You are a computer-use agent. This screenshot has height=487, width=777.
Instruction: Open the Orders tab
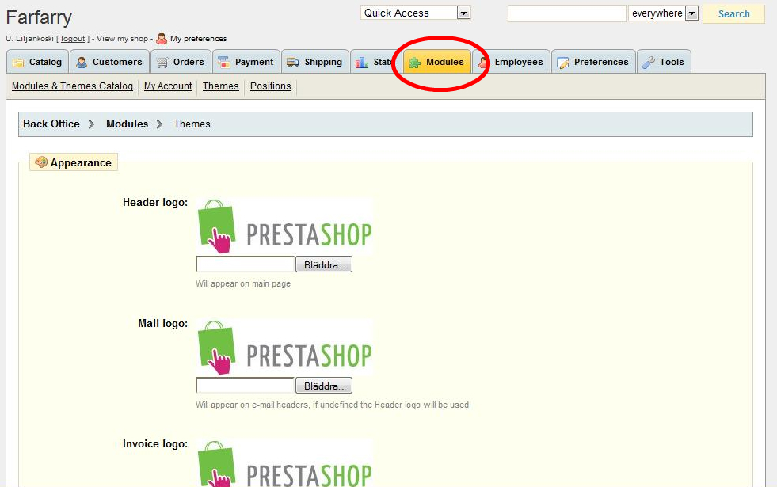pos(181,62)
